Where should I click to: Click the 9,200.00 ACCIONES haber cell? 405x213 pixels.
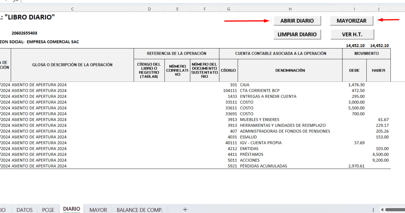(379, 160)
